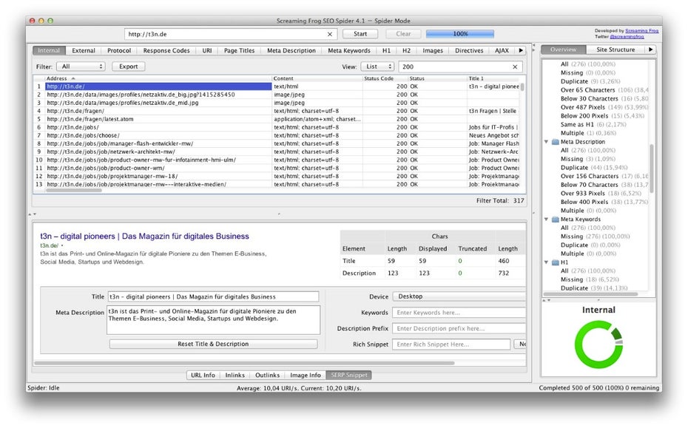Show more tabs with the arrow after AJAX
This screenshot has width=688, height=428.
coord(521,50)
